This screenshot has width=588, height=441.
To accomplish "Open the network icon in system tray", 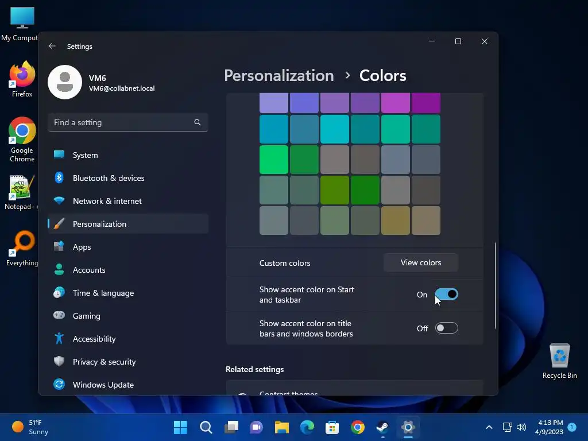I will 508,427.
